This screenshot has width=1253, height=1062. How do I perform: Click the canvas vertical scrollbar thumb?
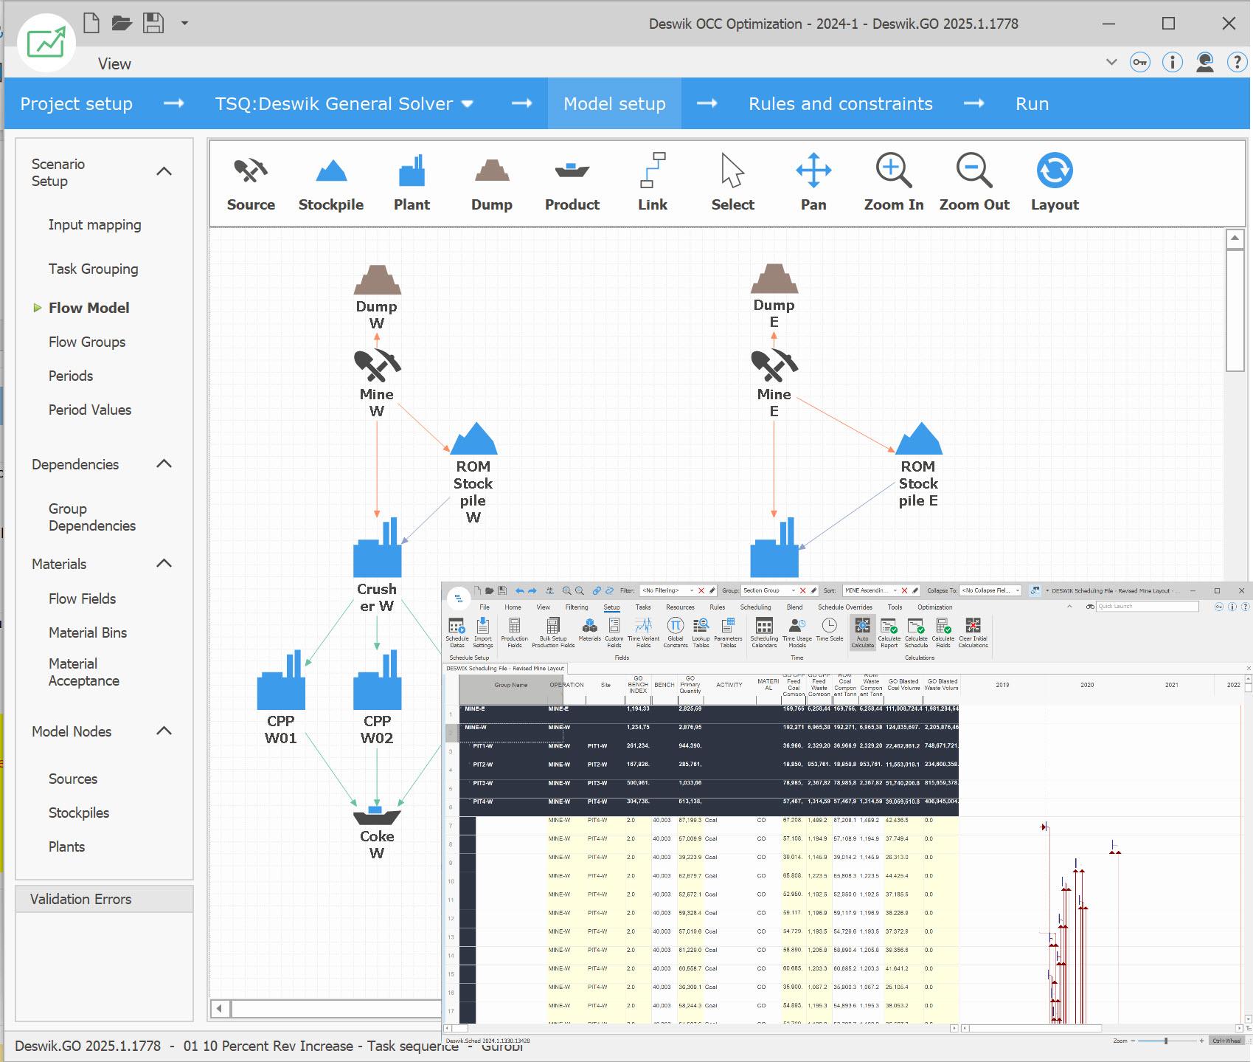click(x=1235, y=311)
